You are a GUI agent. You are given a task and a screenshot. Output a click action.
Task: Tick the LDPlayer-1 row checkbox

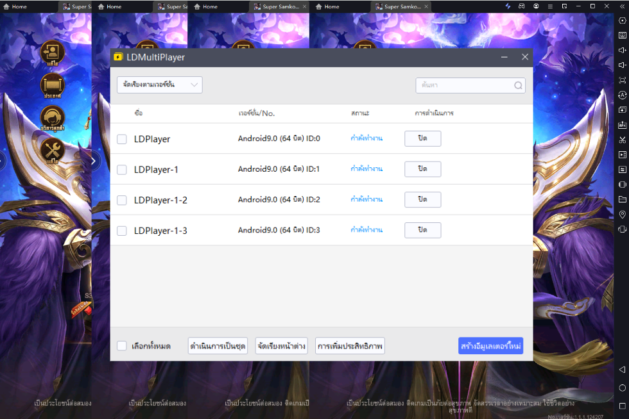click(121, 169)
